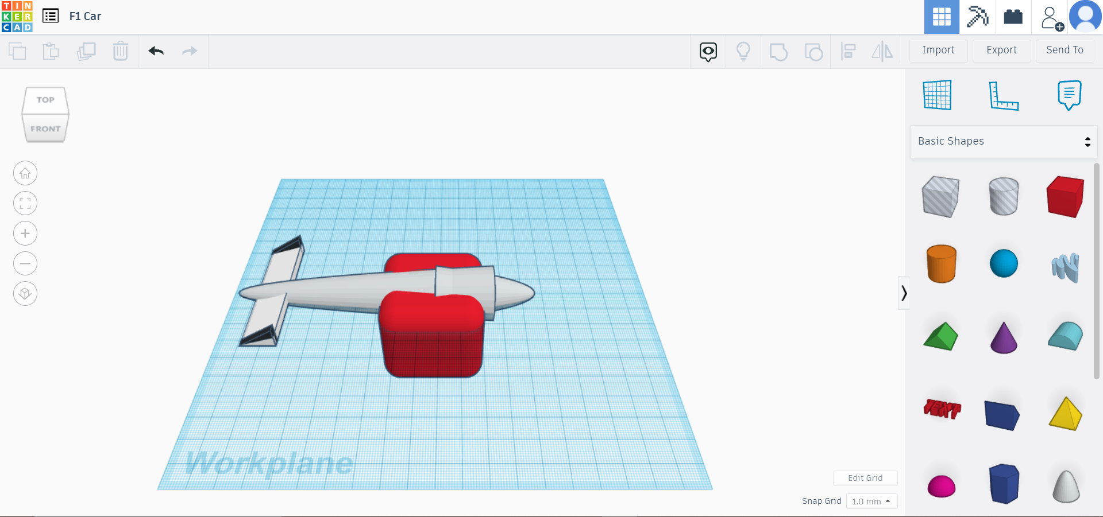Click the lightbulb hide icon
This screenshot has width=1103, height=517.
click(x=743, y=52)
